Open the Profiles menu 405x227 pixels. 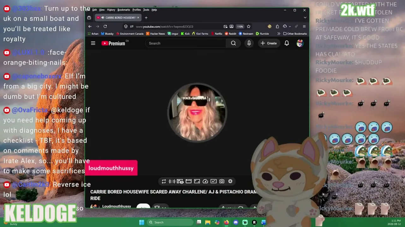click(137, 10)
